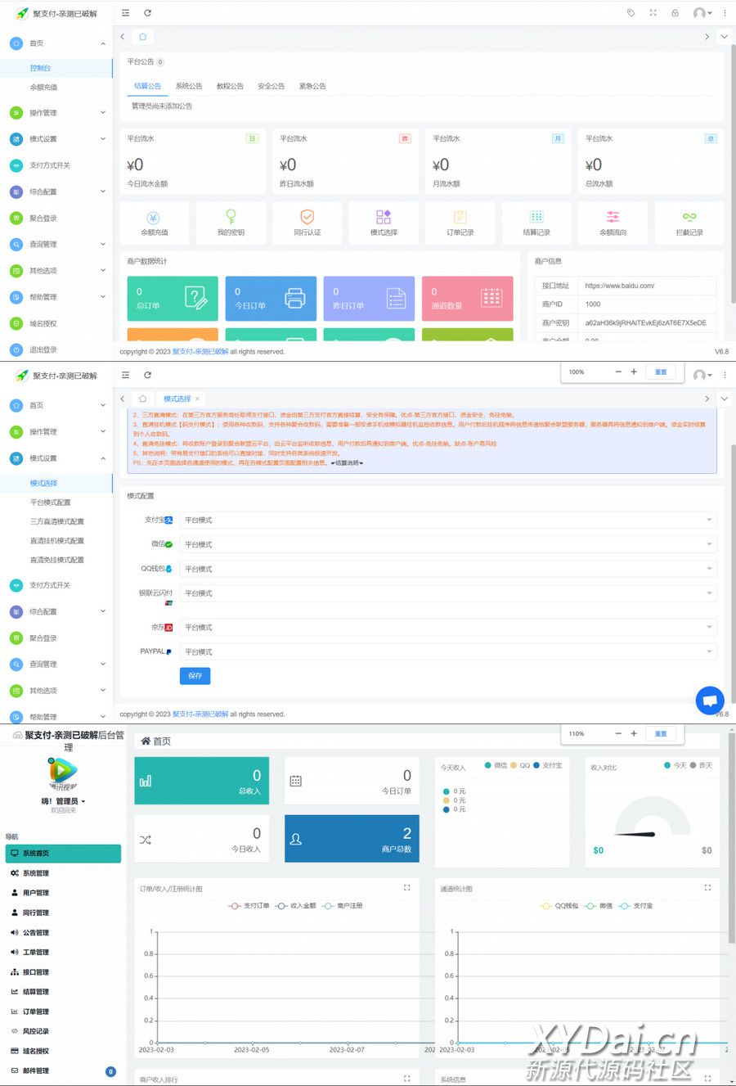Open the blue chat bubble floating button
Viewport: 736px width, 1086px height.
point(709,701)
